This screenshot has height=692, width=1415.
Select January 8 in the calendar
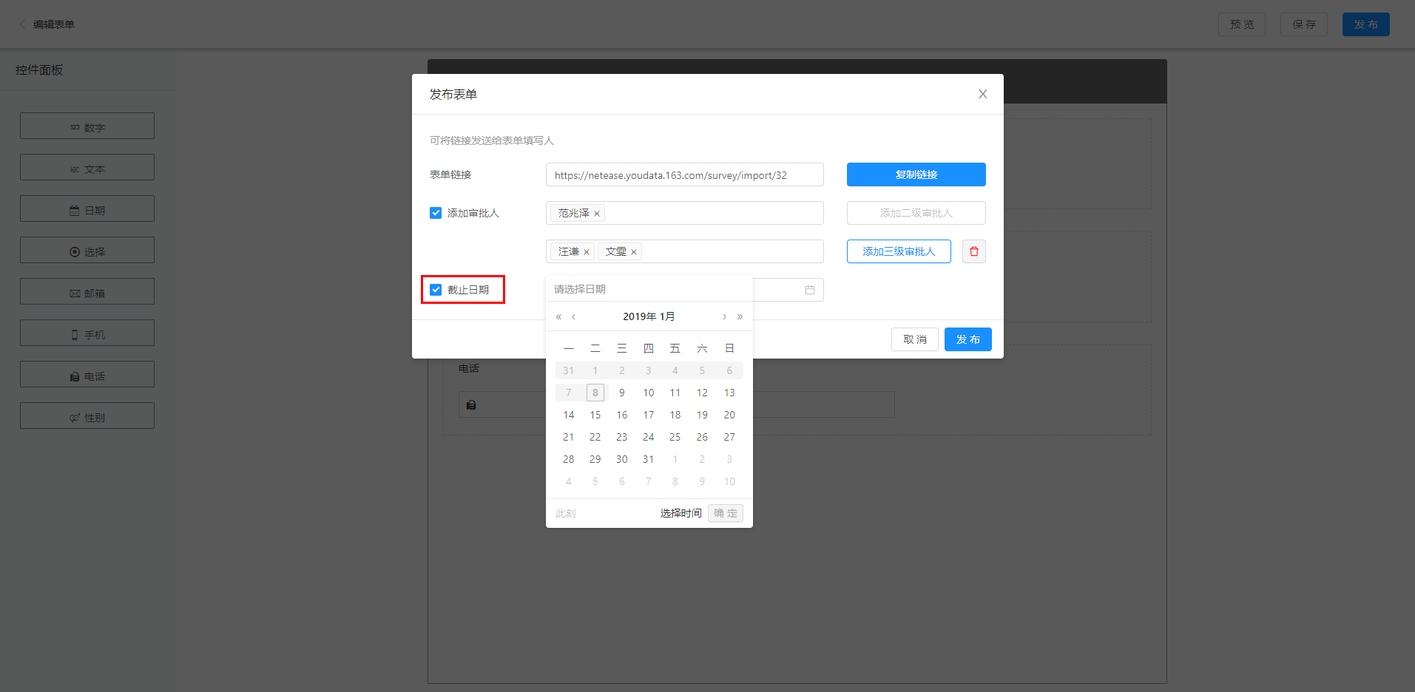[595, 393]
